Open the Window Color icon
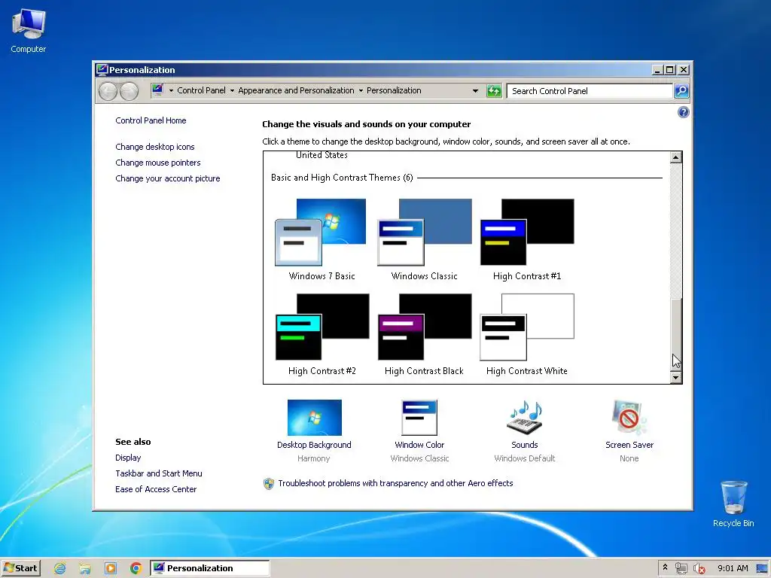771x578 pixels. [x=419, y=417]
